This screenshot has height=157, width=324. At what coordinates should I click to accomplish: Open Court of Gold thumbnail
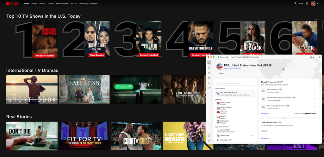(x=136, y=136)
